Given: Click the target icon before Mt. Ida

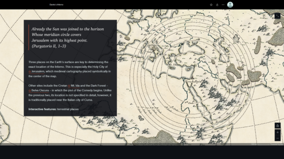Looking at the screenshot, I should 69,86.
